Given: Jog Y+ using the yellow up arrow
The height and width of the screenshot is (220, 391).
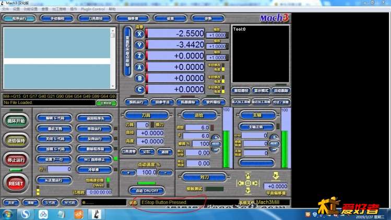Looking at the screenshot, I should pos(248,176).
